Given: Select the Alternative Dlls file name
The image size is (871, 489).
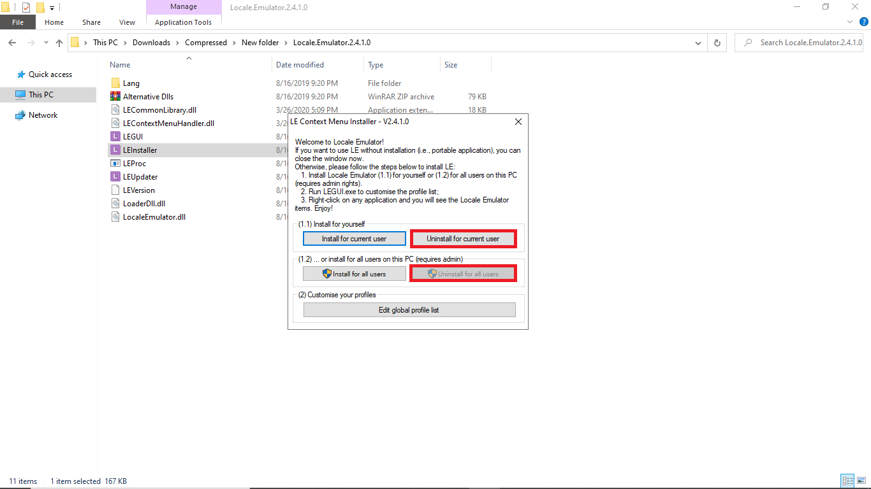Looking at the screenshot, I should pos(148,97).
